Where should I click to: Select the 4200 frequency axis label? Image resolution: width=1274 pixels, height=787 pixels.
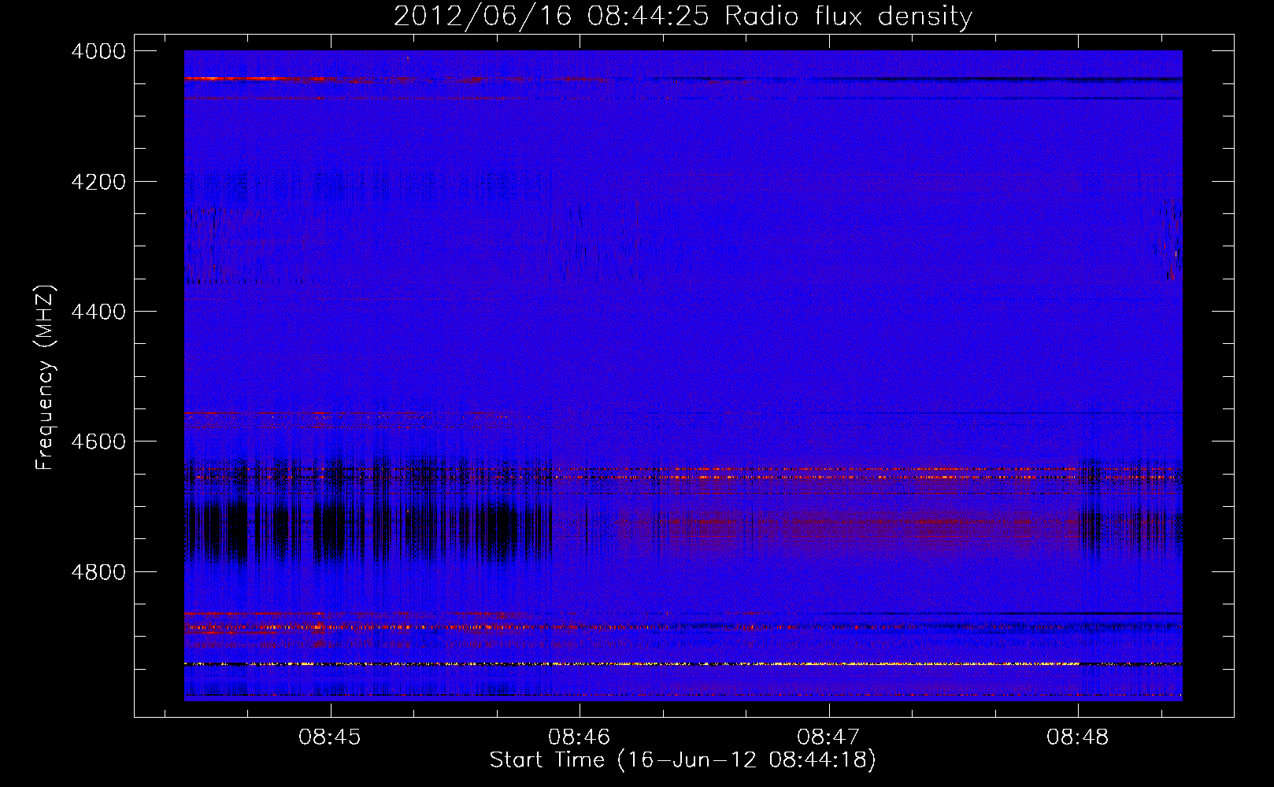point(98,182)
